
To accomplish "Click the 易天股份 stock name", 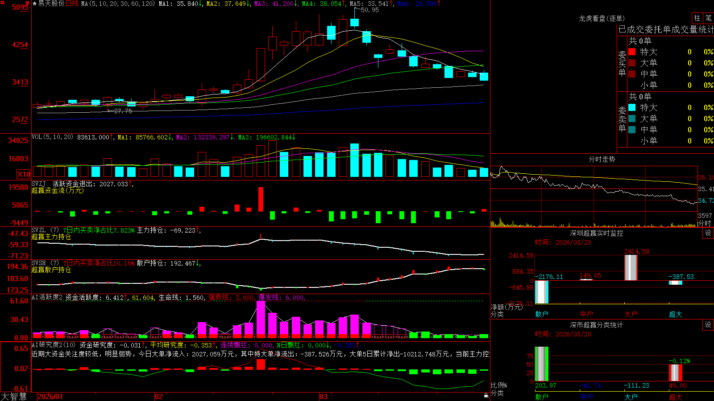I will coord(51,4).
